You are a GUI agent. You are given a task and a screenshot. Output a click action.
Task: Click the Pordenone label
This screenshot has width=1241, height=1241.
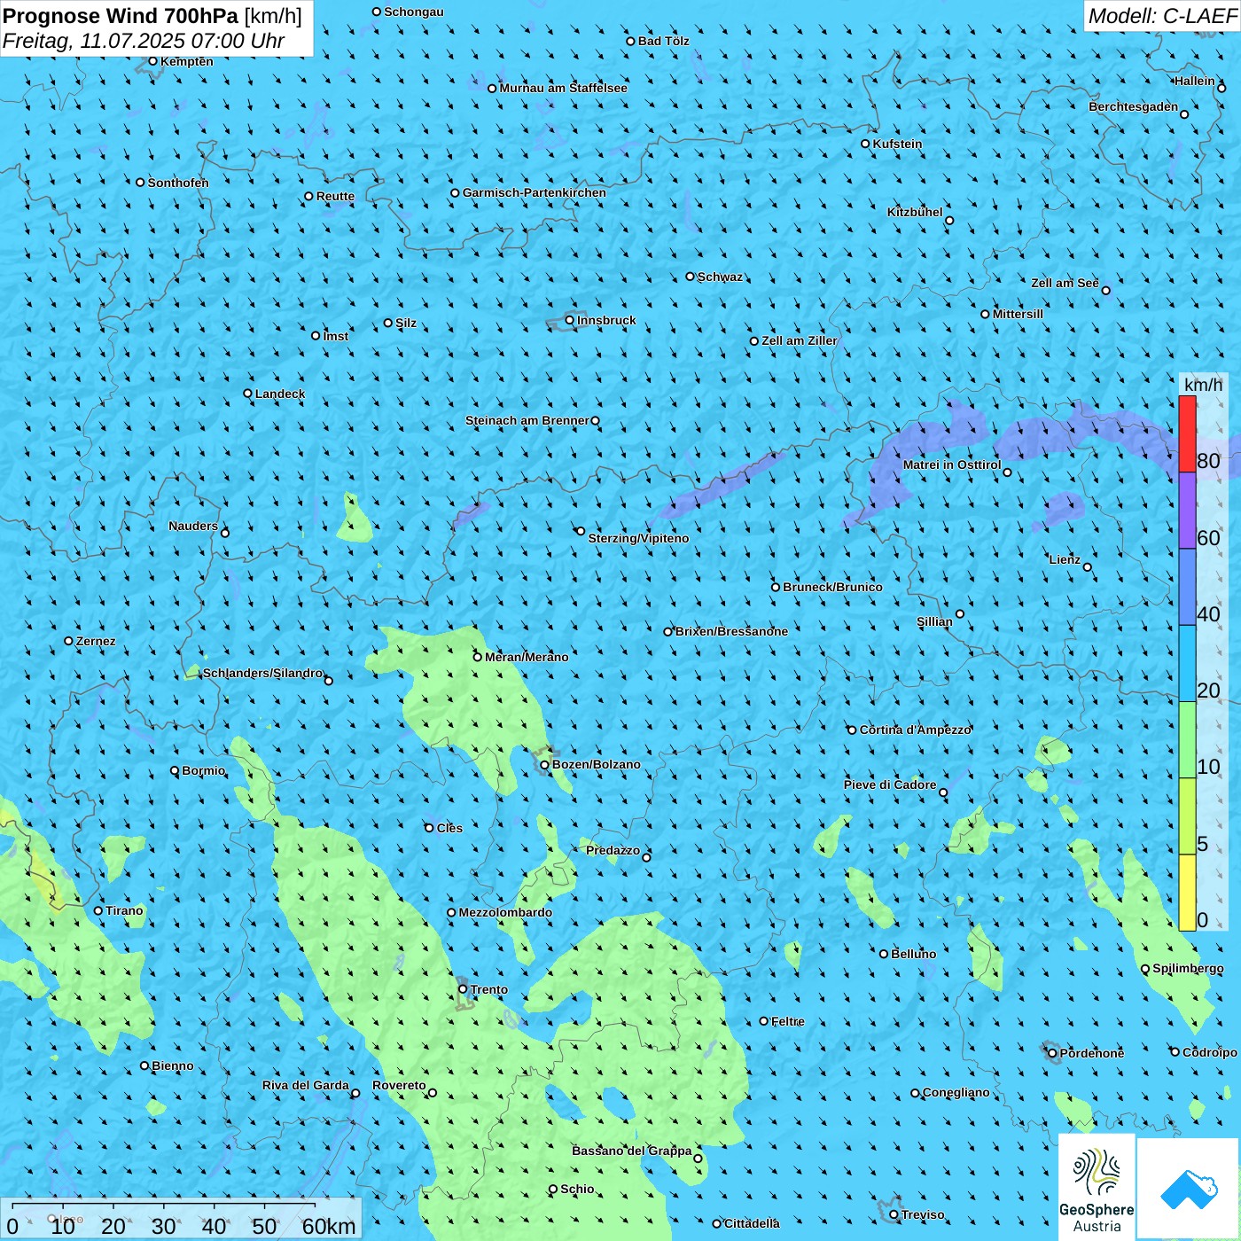pos(1092,1053)
